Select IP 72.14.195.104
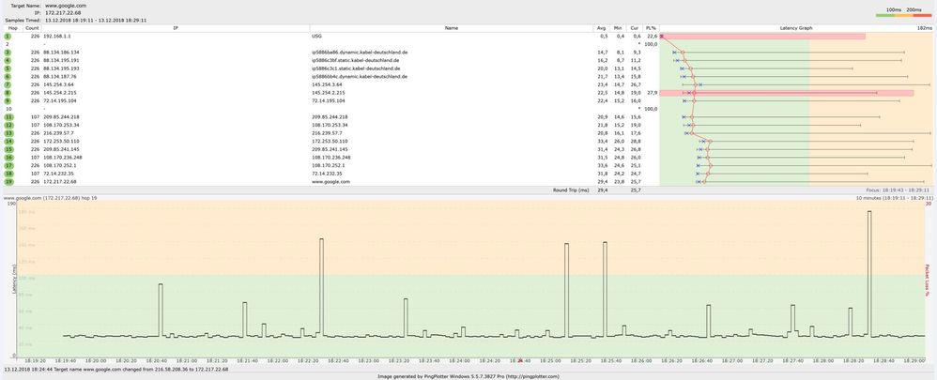The height and width of the screenshot is (380, 937). point(60,101)
